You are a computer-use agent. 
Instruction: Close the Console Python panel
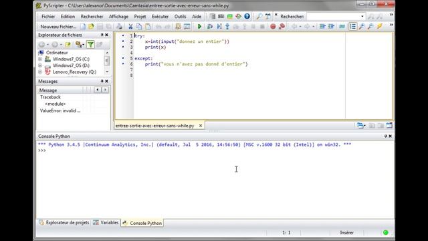tap(391, 136)
